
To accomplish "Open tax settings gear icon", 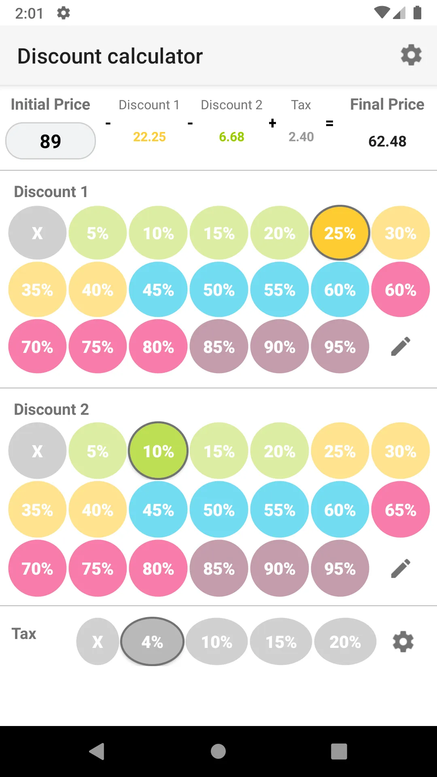I will click(x=403, y=641).
